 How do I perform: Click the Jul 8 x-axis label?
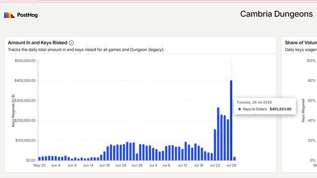(166, 165)
